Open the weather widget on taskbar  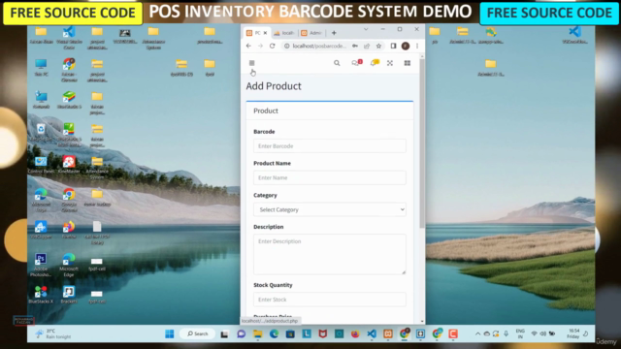[53, 333]
